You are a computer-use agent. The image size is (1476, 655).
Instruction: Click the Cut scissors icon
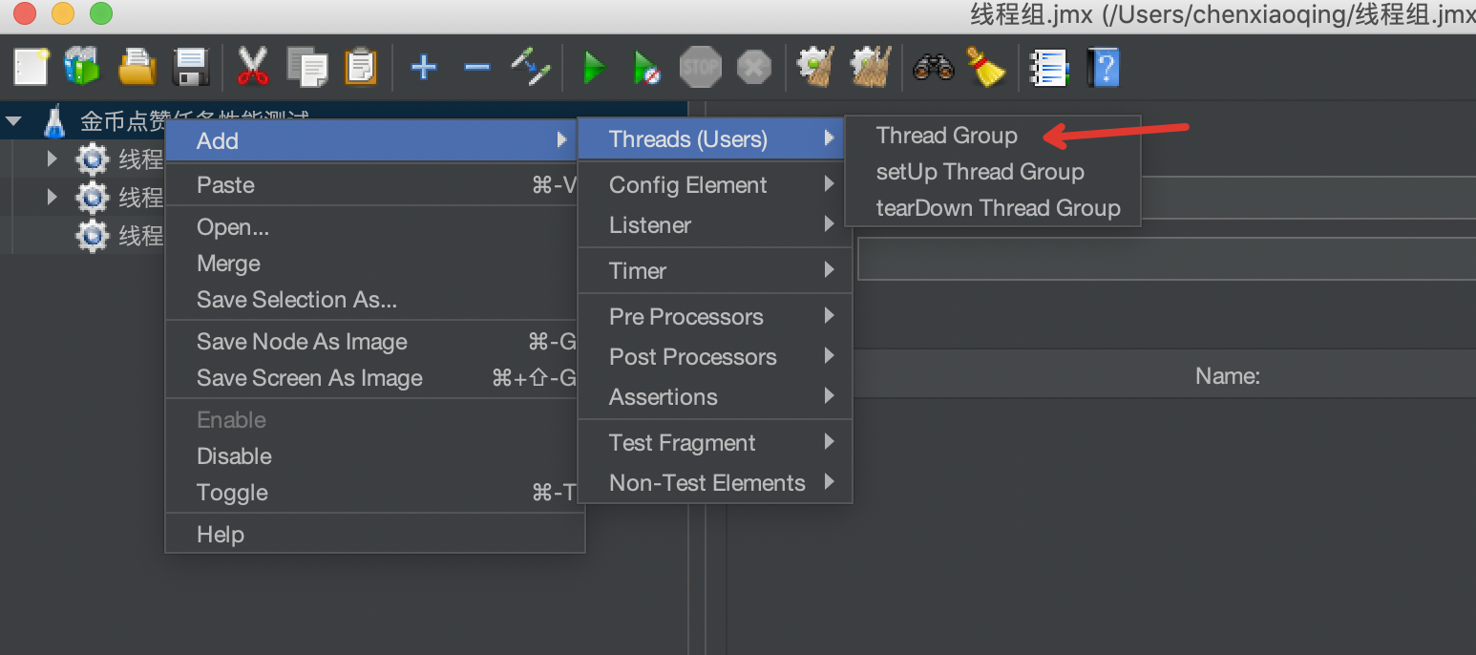coord(252,68)
